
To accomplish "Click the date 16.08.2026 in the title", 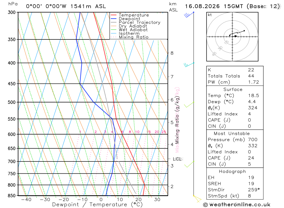I will (x=202, y=6).
